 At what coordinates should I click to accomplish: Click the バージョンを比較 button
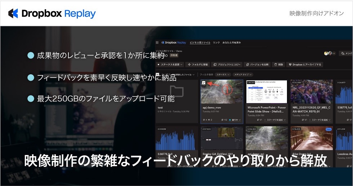coord(257,65)
